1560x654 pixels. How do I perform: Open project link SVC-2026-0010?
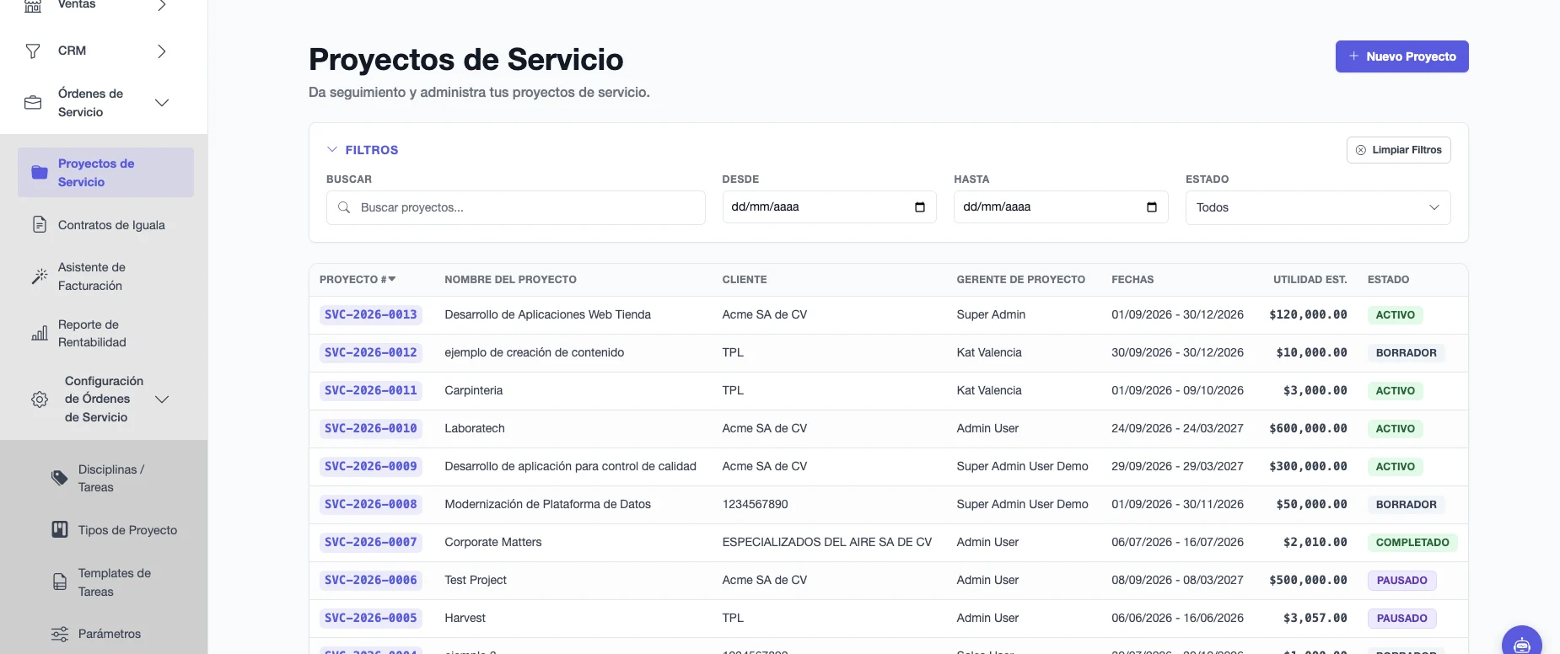[x=371, y=429]
